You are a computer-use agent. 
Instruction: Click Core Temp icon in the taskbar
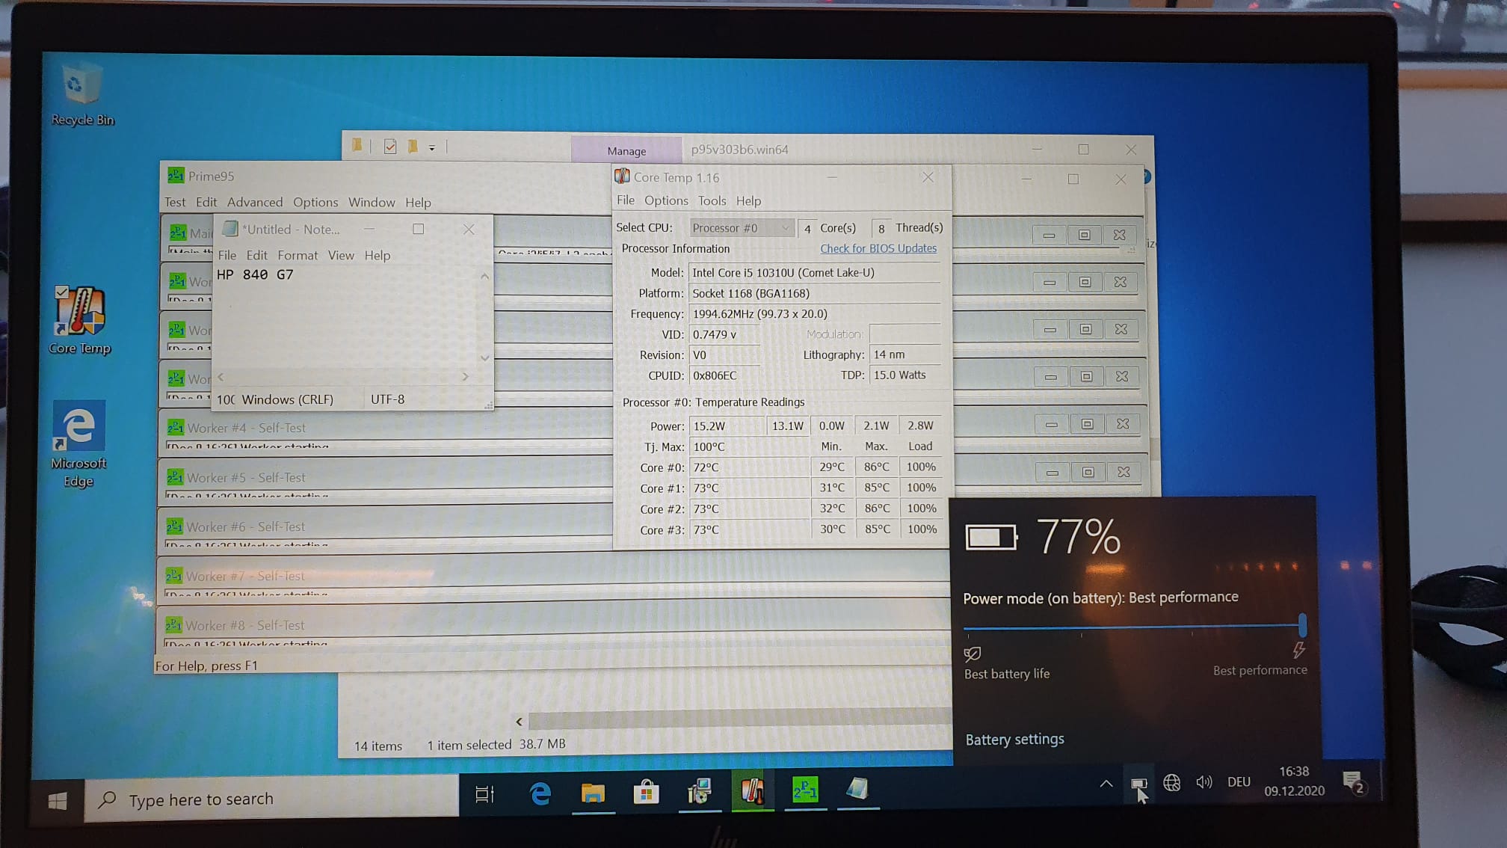[x=752, y=790]
